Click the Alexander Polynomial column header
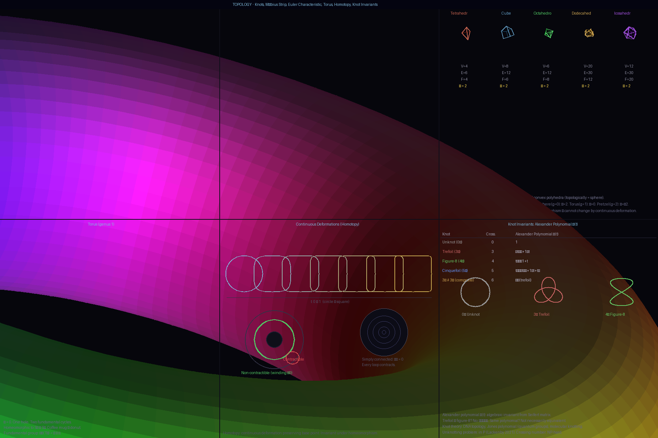Screen dimensions: 658x438 point(537,234)
